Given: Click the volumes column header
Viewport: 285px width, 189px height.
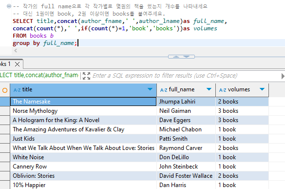Looking at the screenshot, I should point(242,90).
